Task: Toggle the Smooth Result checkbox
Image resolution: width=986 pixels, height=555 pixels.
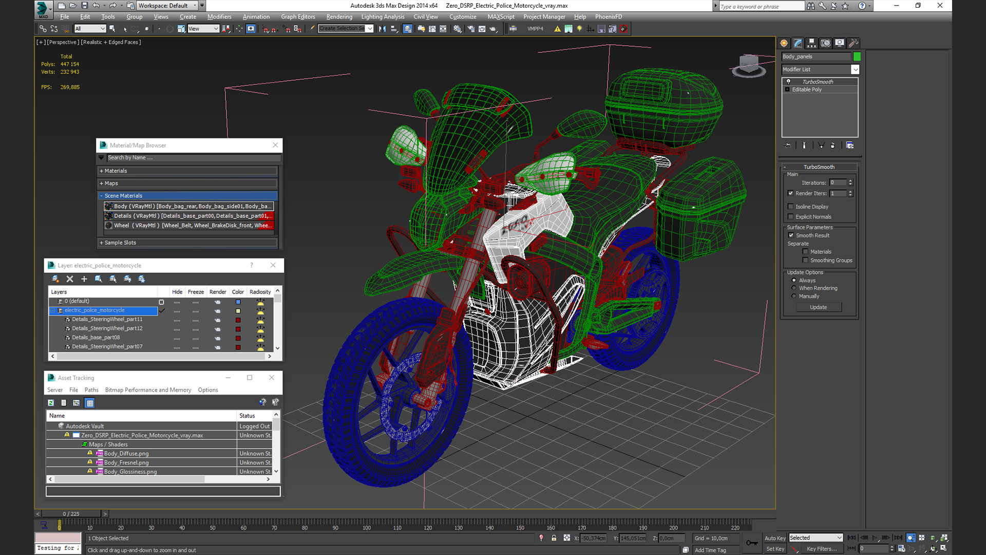Action: [791, 235]
